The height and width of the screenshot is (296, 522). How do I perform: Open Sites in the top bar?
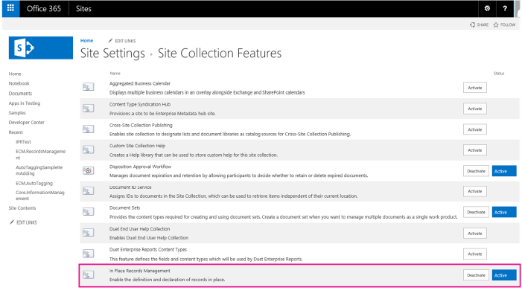pos(83,9)
